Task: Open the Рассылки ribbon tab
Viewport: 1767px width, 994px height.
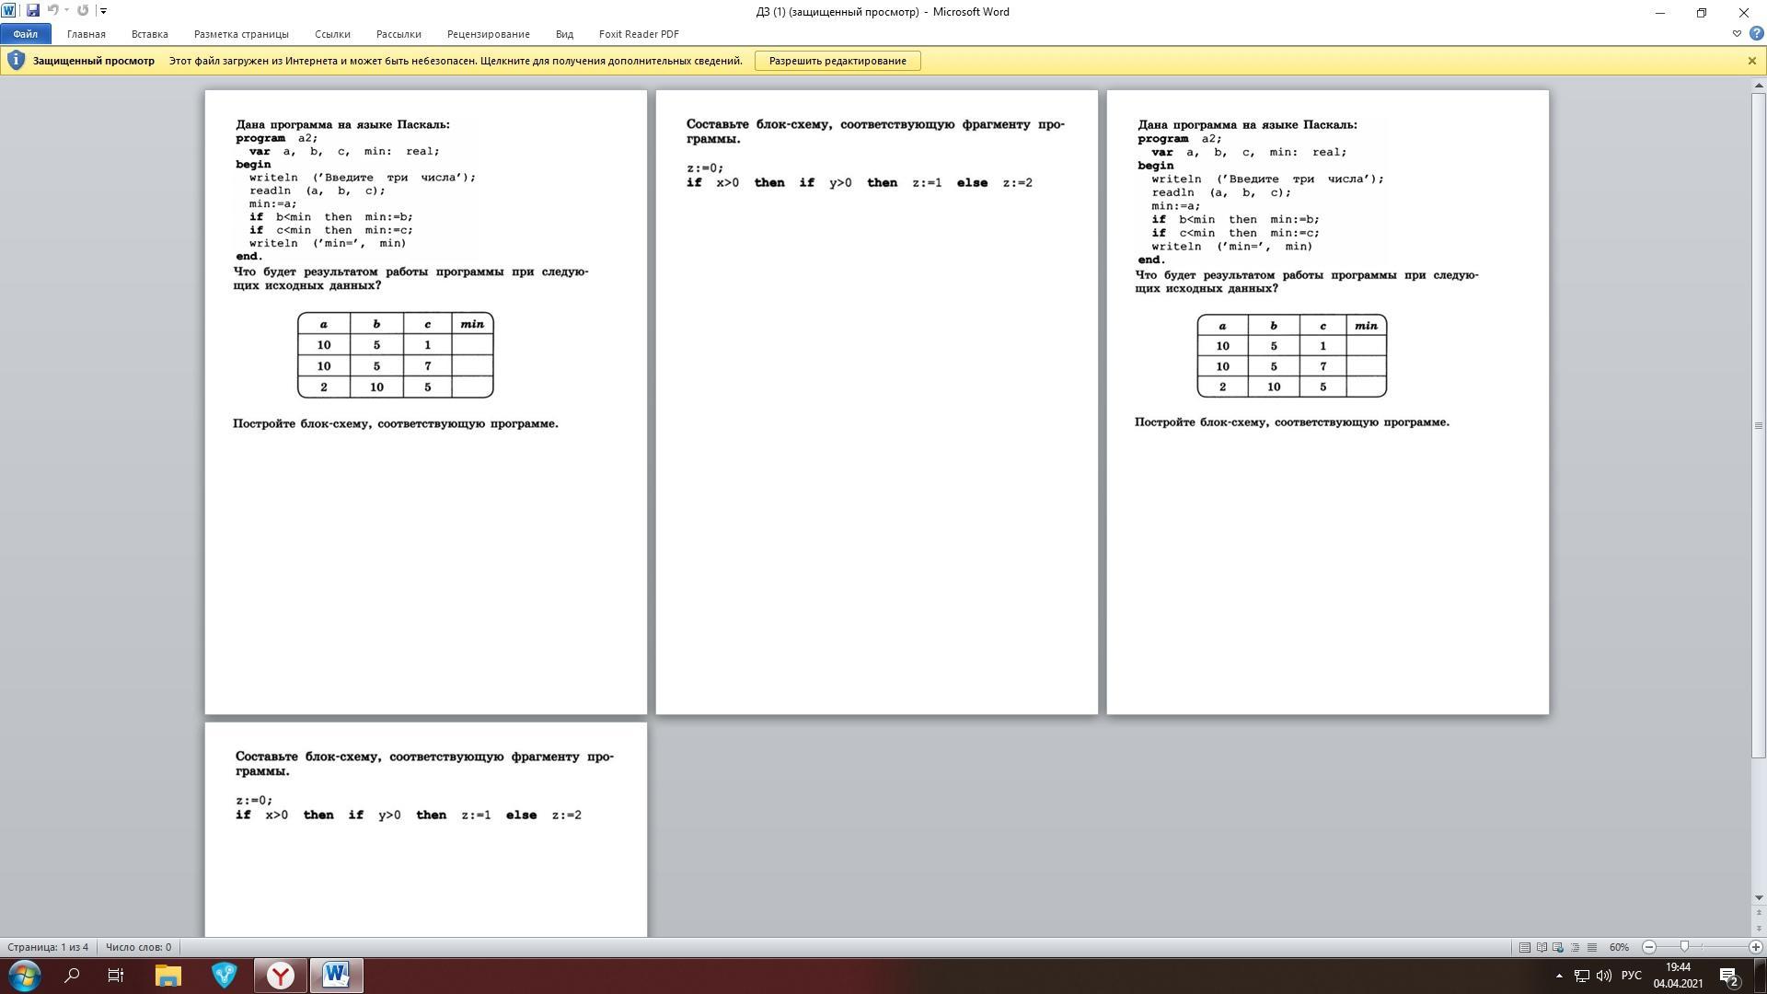Action: tap(398, 34)
